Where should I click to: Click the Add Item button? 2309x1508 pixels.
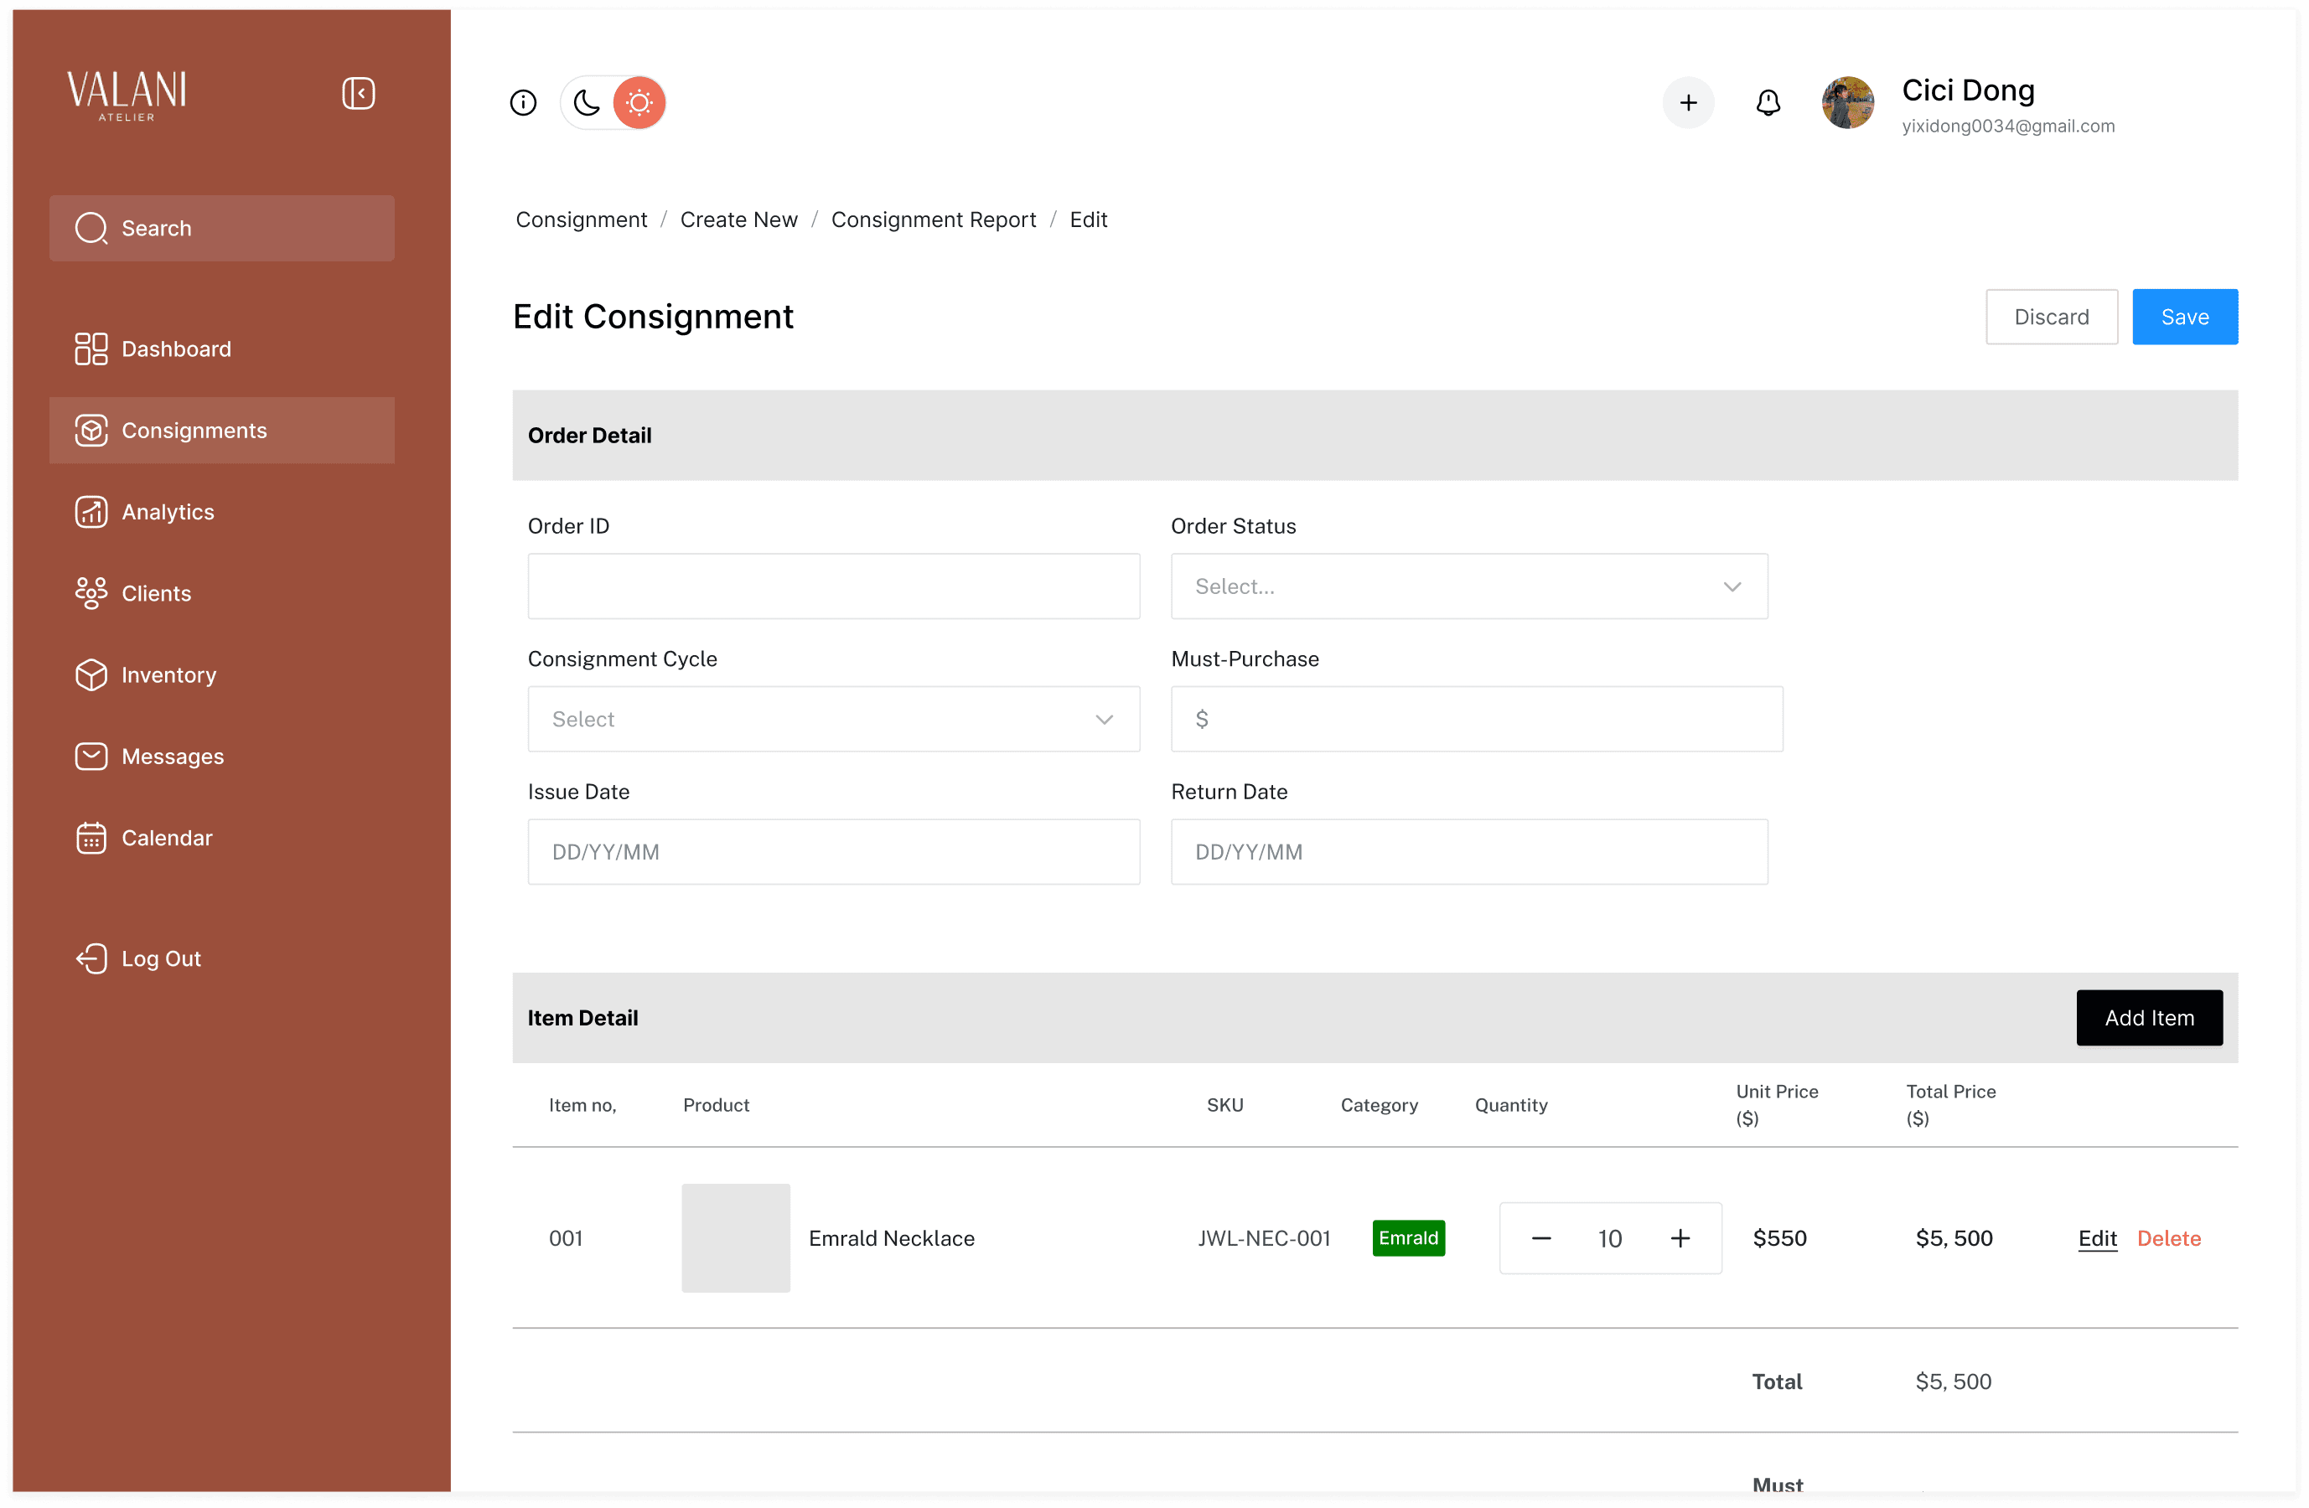pos(2148,1018)
